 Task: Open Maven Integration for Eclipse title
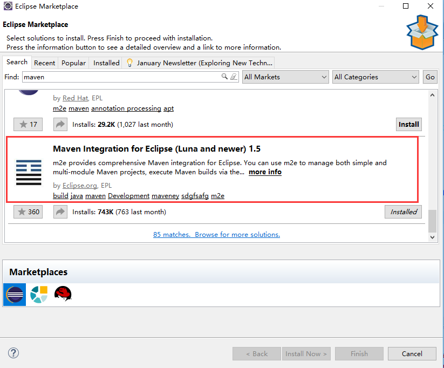click(156, 149)
